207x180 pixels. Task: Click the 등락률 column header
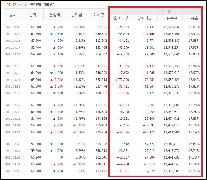tap(77, 15)
